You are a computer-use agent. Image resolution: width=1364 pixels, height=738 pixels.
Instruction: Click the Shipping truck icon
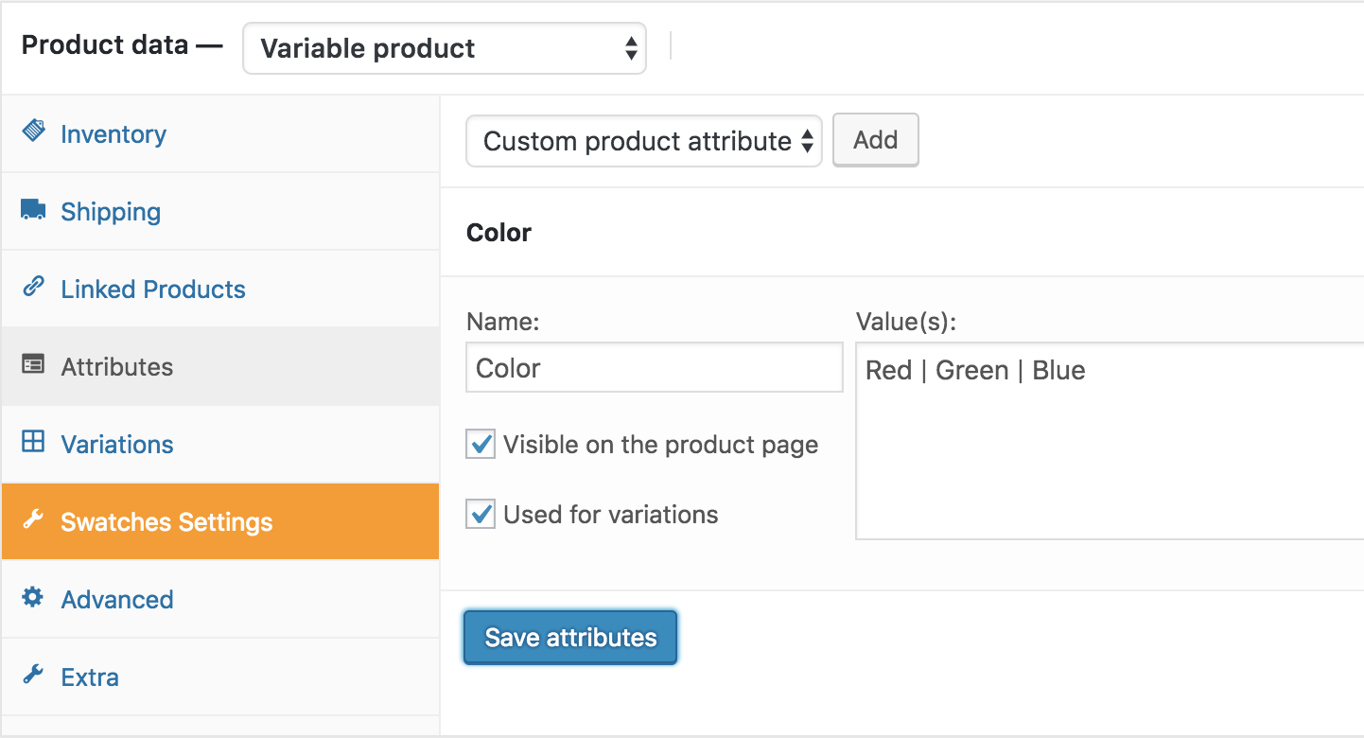(32, 210)
